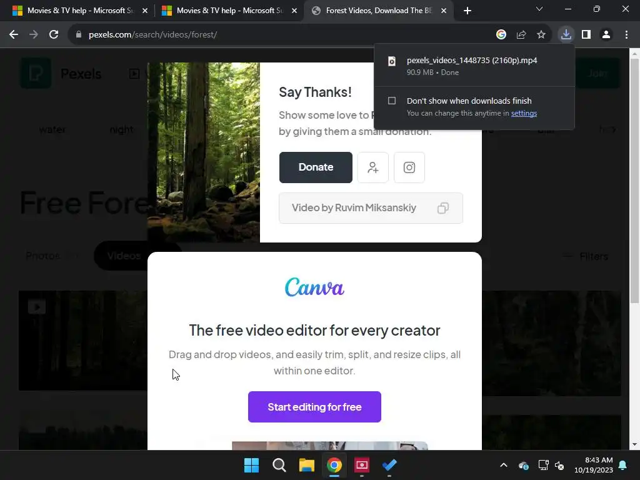View site security lock info
This screenshot has height=480, width=640.
point(79,35)
